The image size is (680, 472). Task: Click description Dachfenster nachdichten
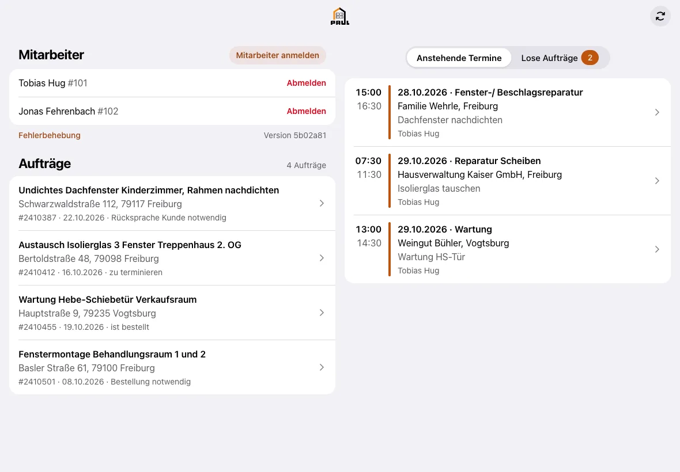(x=449, y=120)
